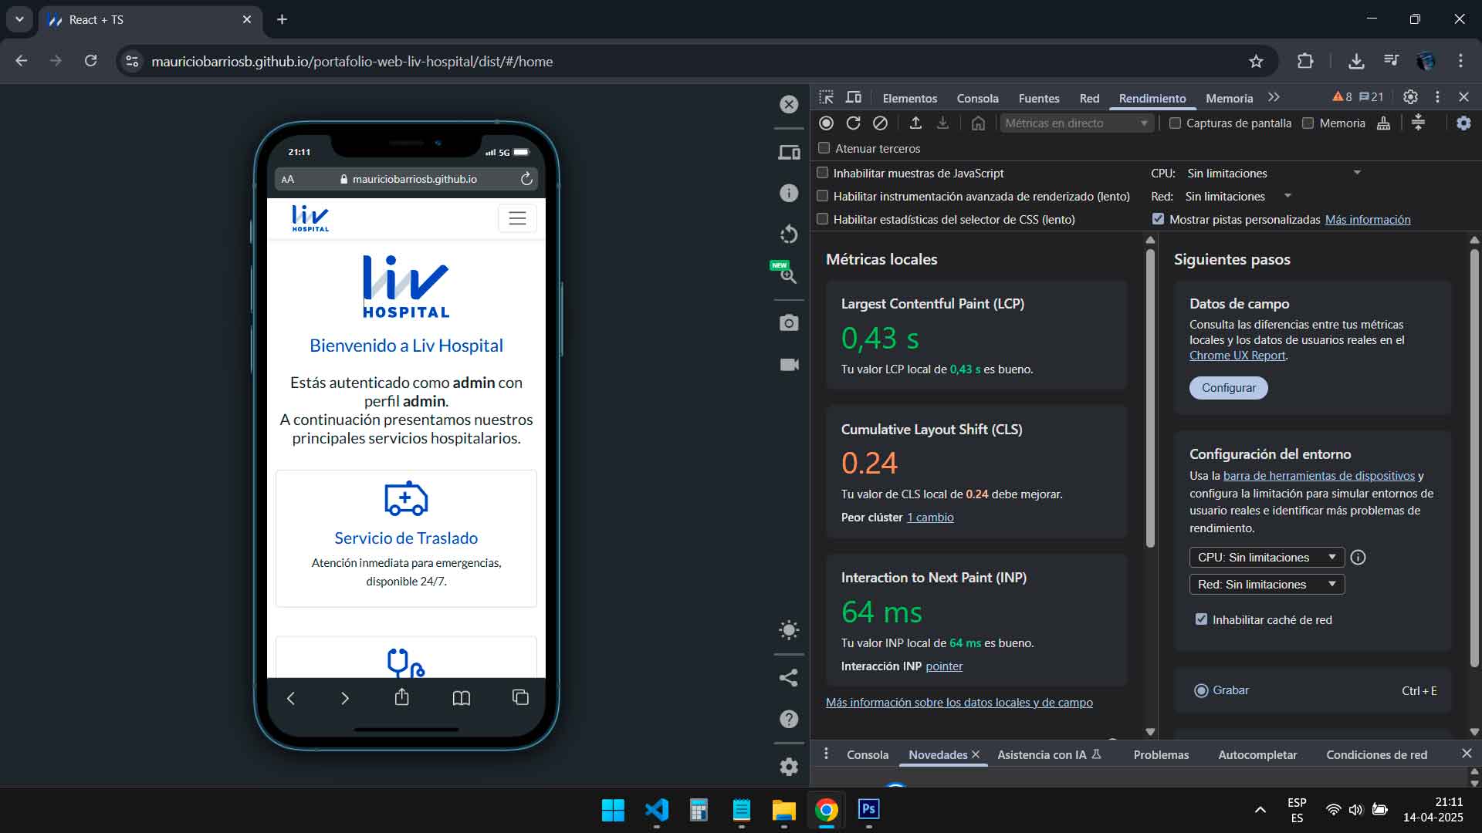The height and width of the screenshot is (833, 1482).
Task: Open Visual Studio Code from taskbar
Action: click(656, 810)
